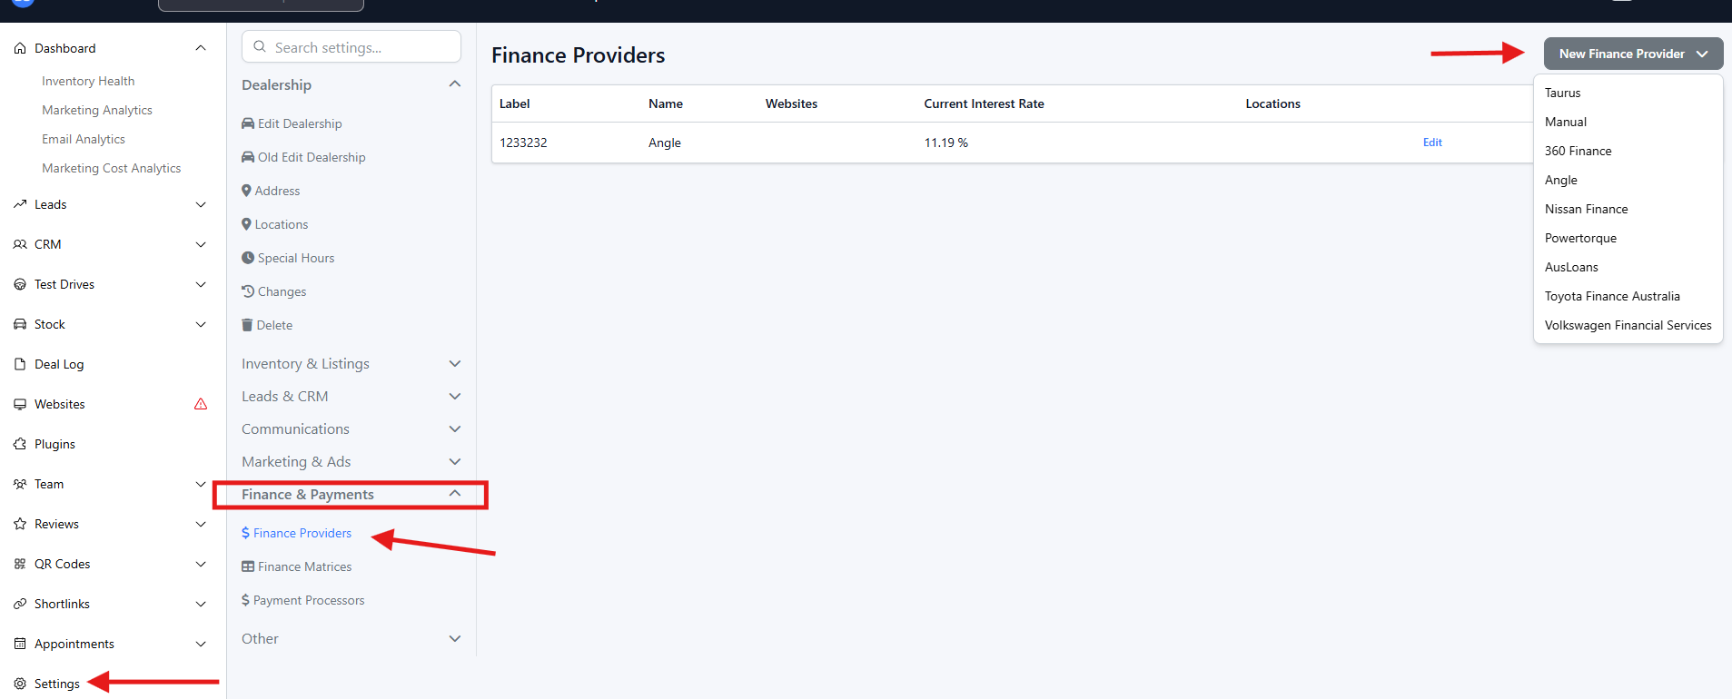Click Edit link for Angle provider

pos(1432,143)
